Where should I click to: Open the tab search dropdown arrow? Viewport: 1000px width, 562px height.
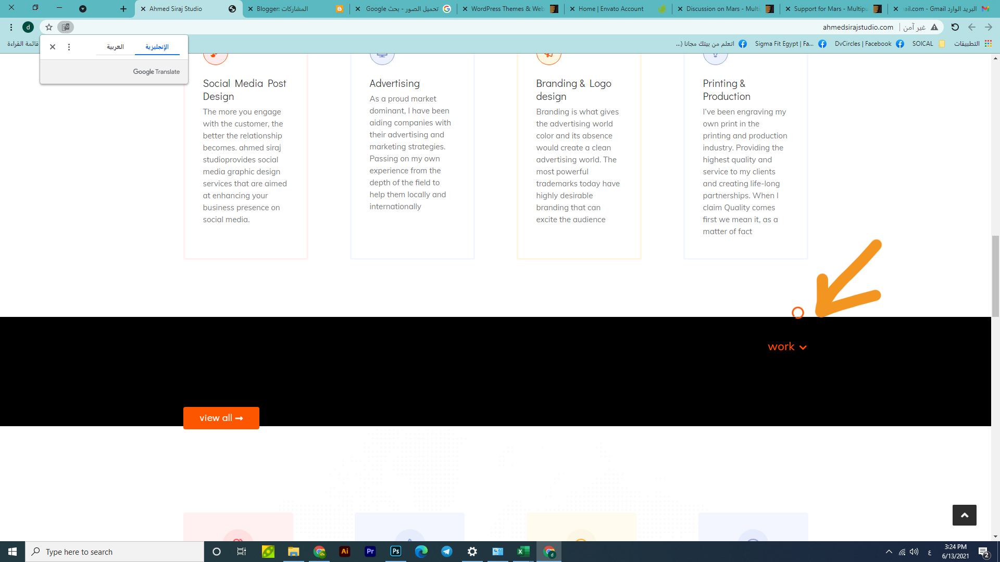[x=83, y=9]
